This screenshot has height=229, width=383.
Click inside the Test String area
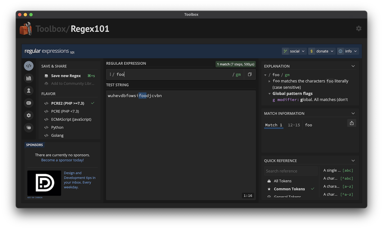point(181,145)
